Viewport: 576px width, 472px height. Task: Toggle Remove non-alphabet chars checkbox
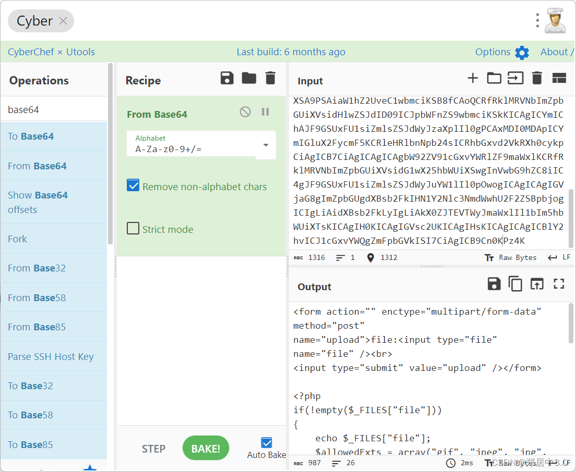(x=133, y=185)
